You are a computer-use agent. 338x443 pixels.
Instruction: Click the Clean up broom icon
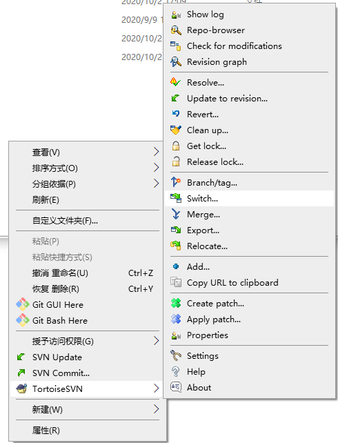click(176, 130)
